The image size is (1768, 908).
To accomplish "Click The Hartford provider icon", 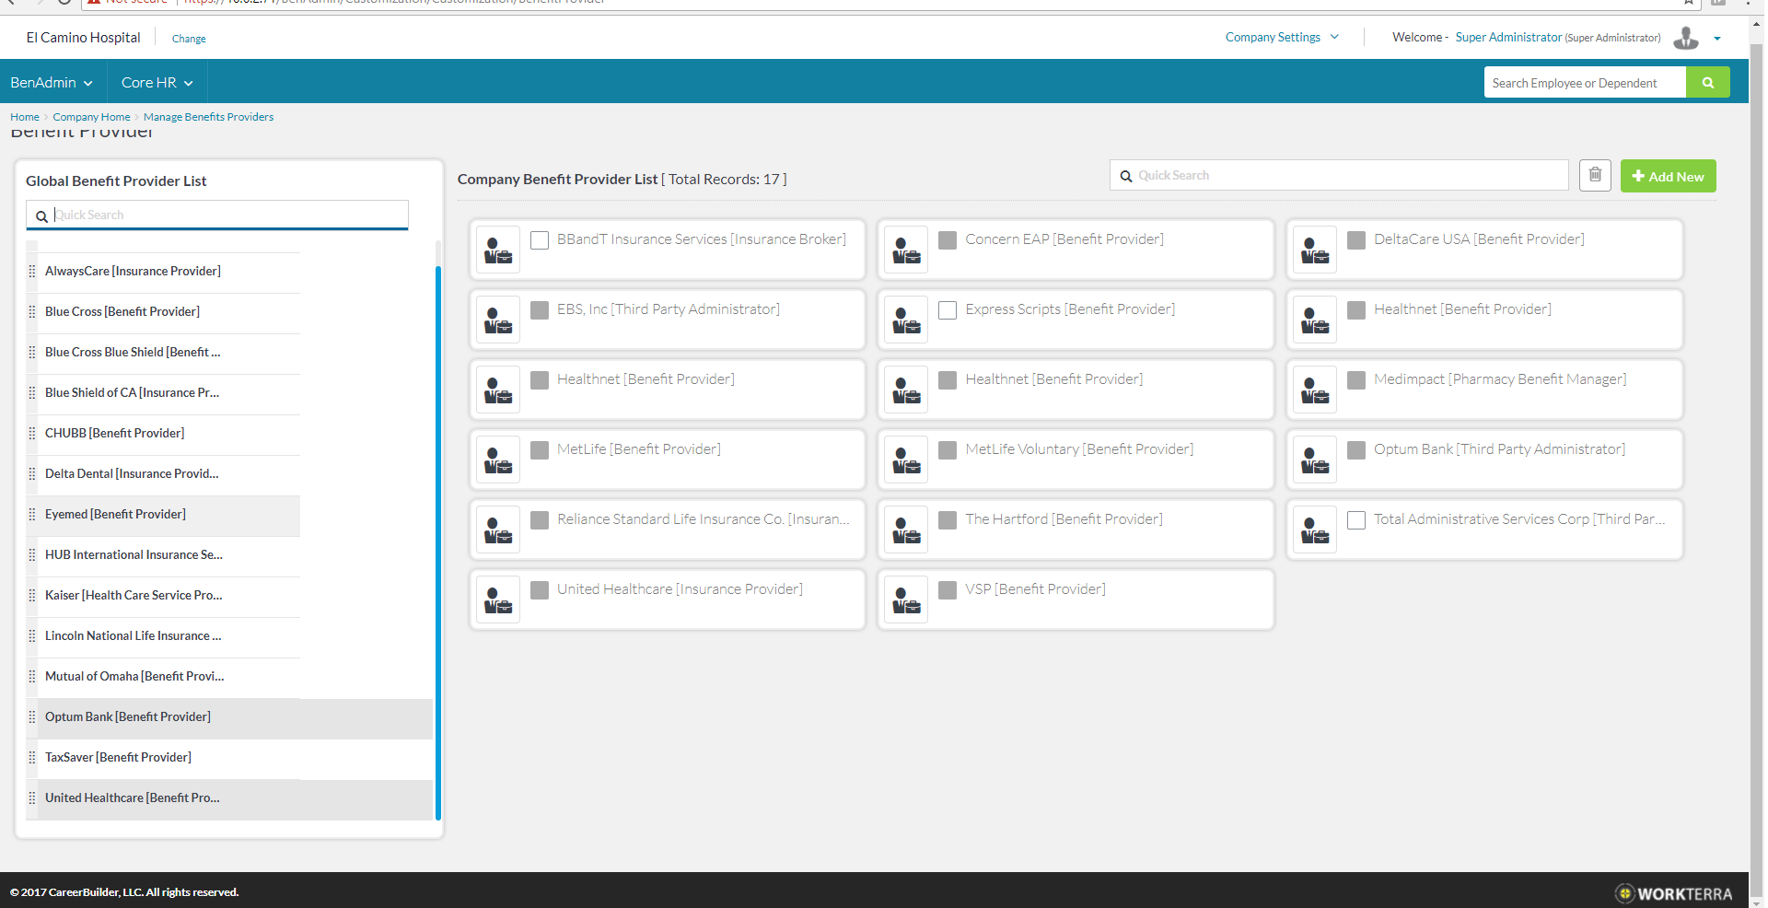I will click(x=906, y=530).
